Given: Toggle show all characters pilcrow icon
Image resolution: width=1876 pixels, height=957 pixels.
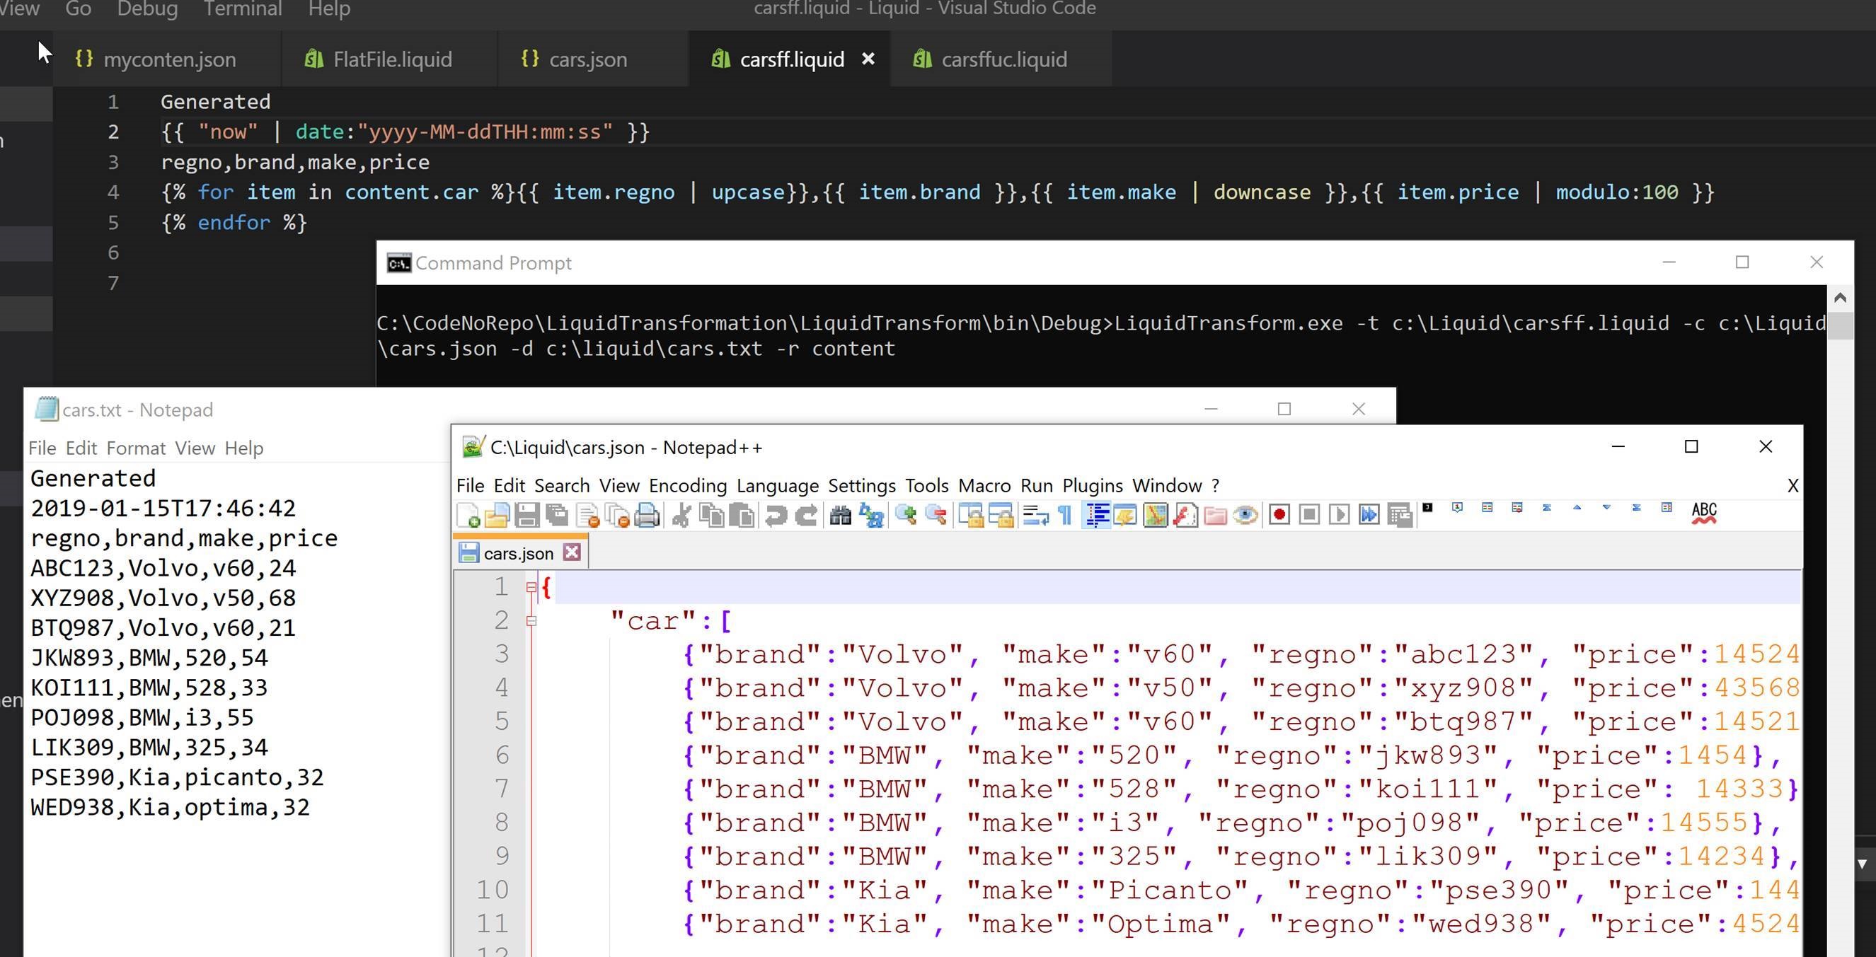Looking at the screenshot, I should (1065, 515).
